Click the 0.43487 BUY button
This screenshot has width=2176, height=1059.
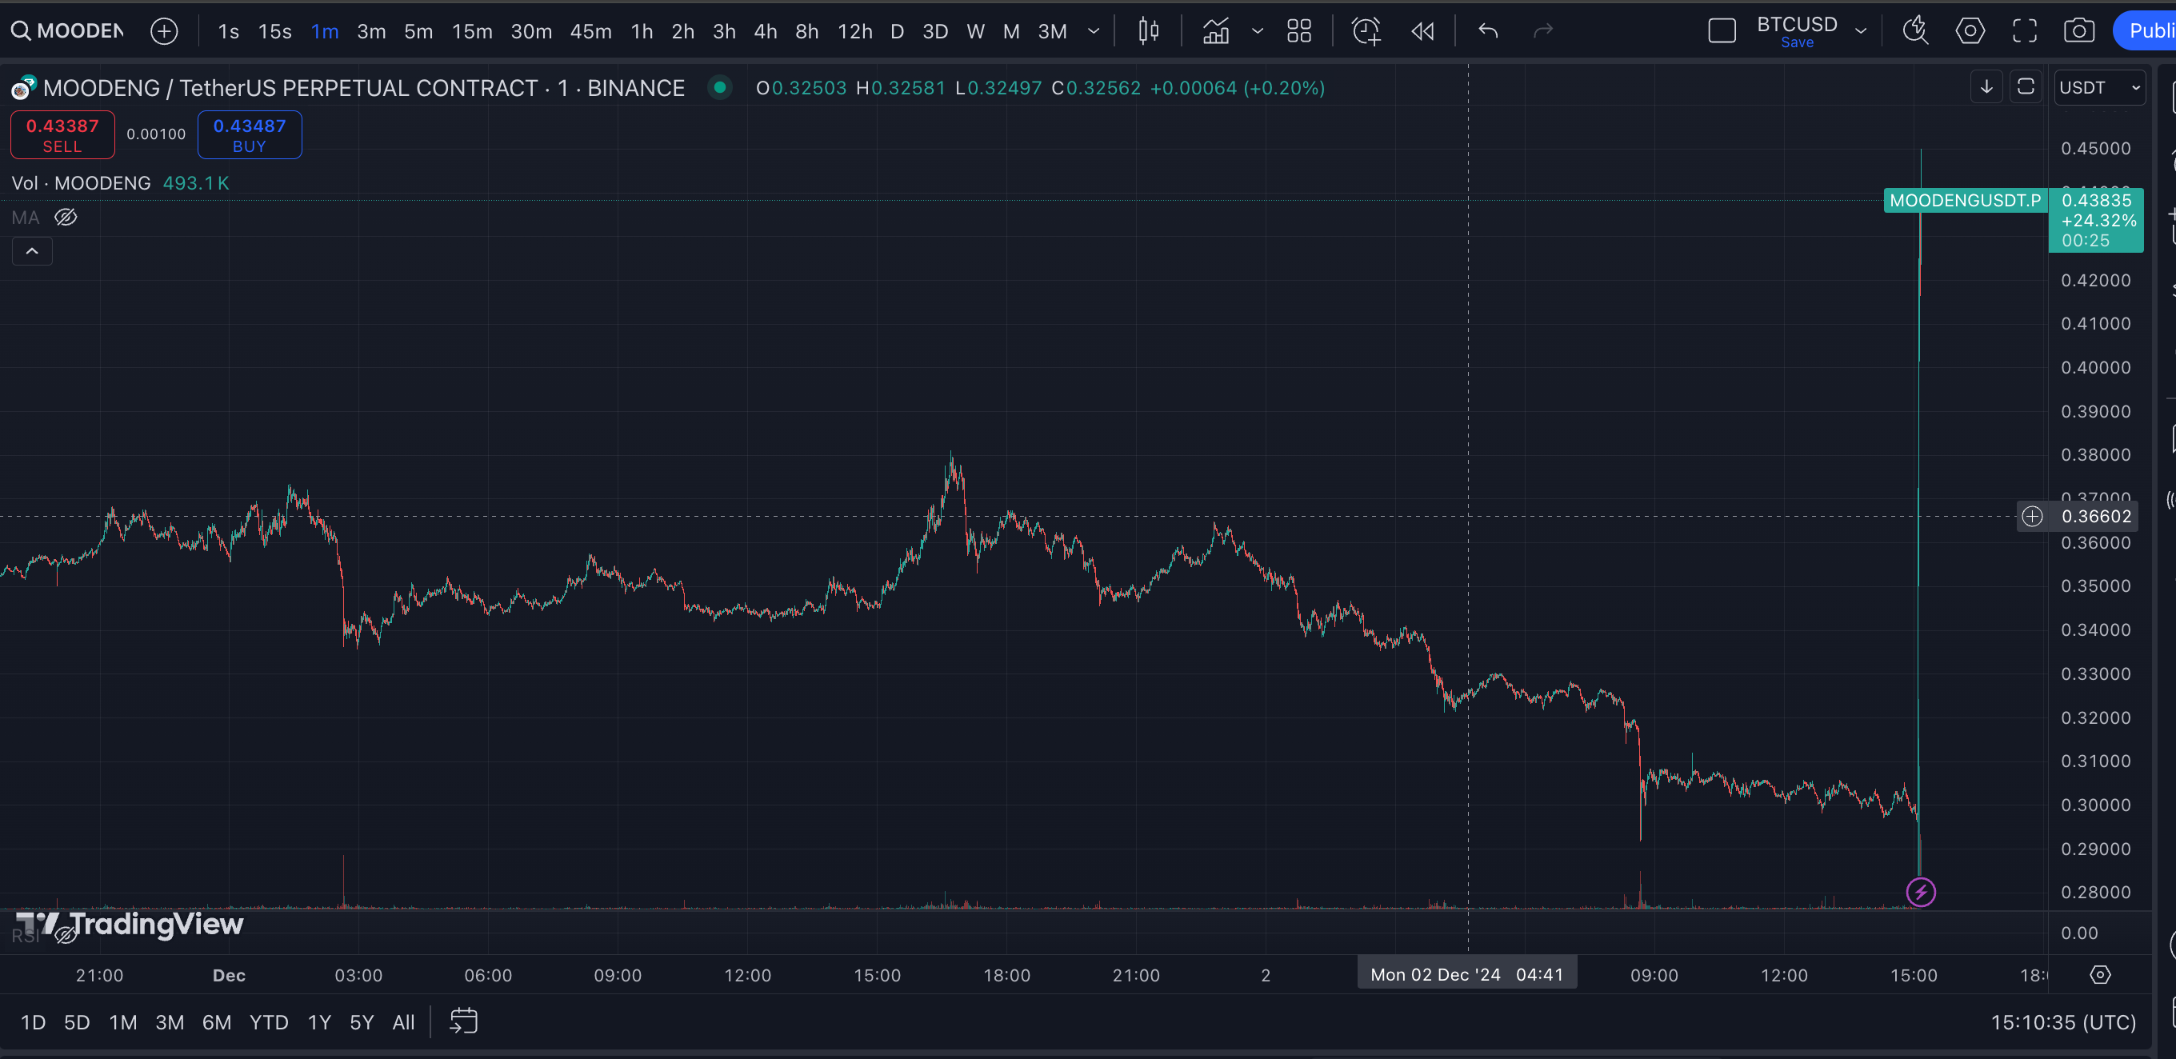pos(249,135)
